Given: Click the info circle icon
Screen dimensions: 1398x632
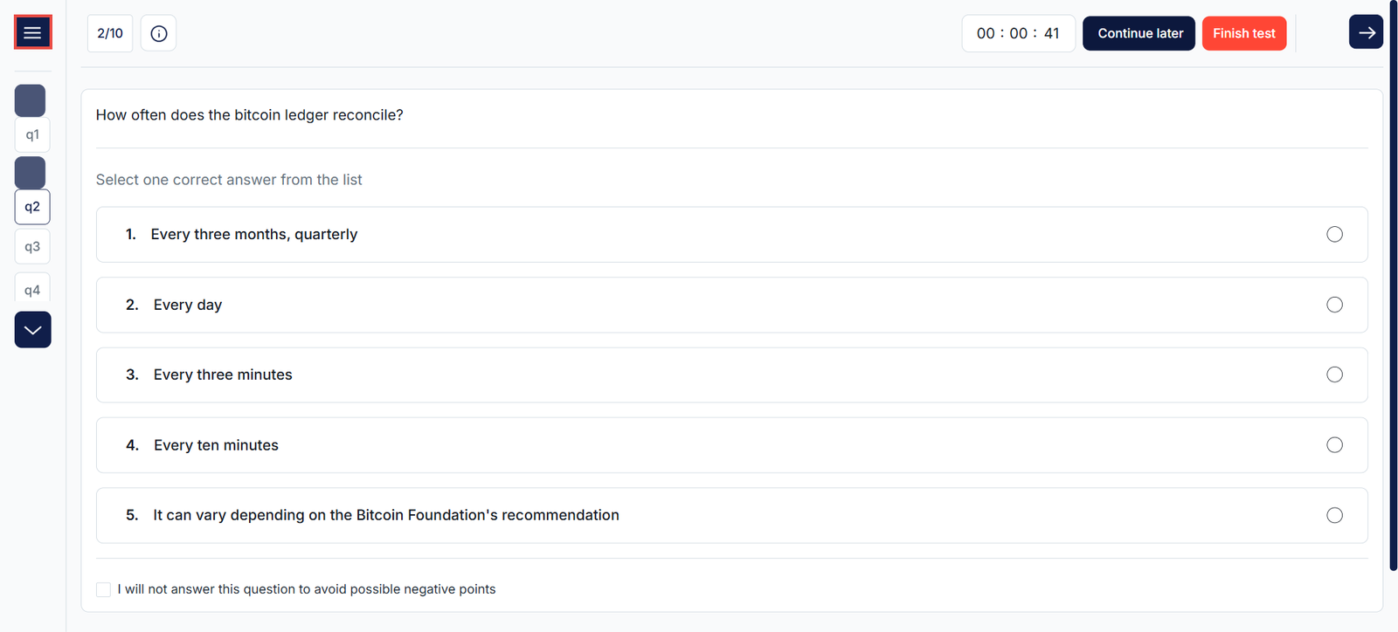Looking at the screenshot, I should click(x=158, y=33).
